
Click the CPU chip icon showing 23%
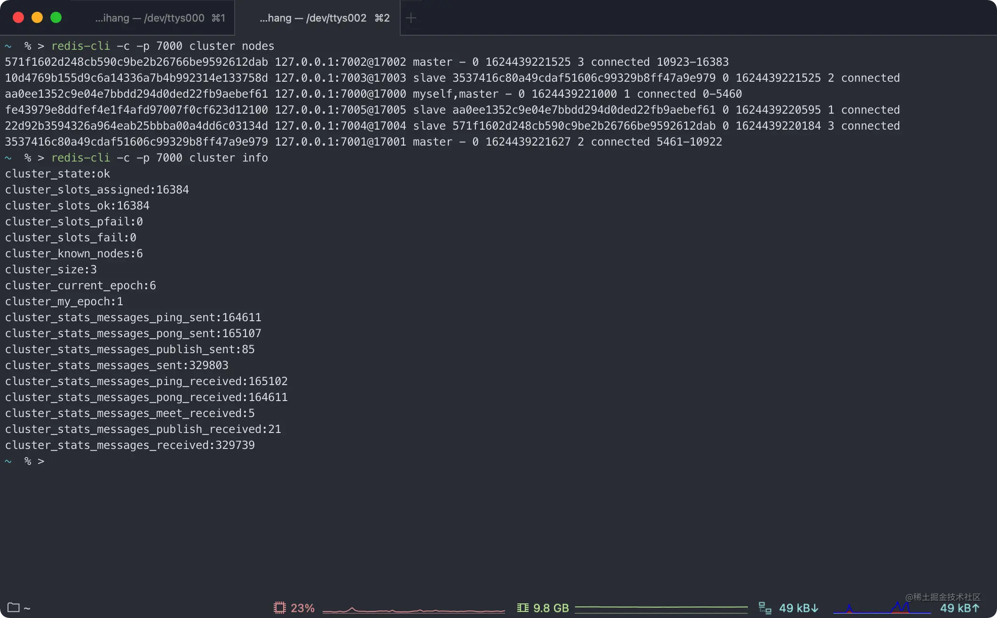(279, 608)
